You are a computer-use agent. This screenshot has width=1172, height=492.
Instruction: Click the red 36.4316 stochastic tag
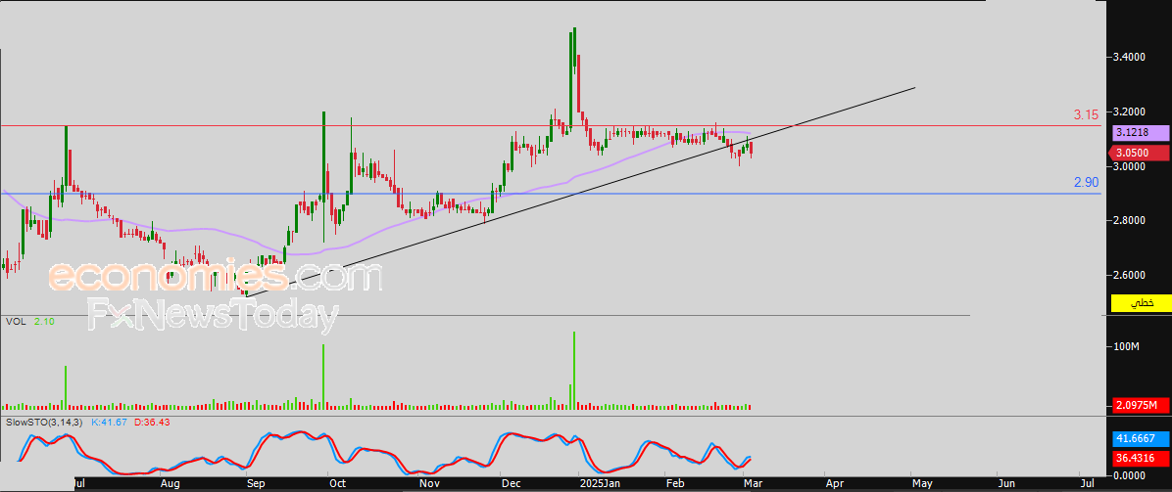coord(1141,459)
